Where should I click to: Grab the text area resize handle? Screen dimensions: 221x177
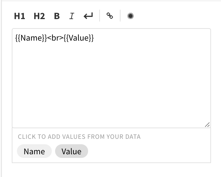tap(207, 125)
